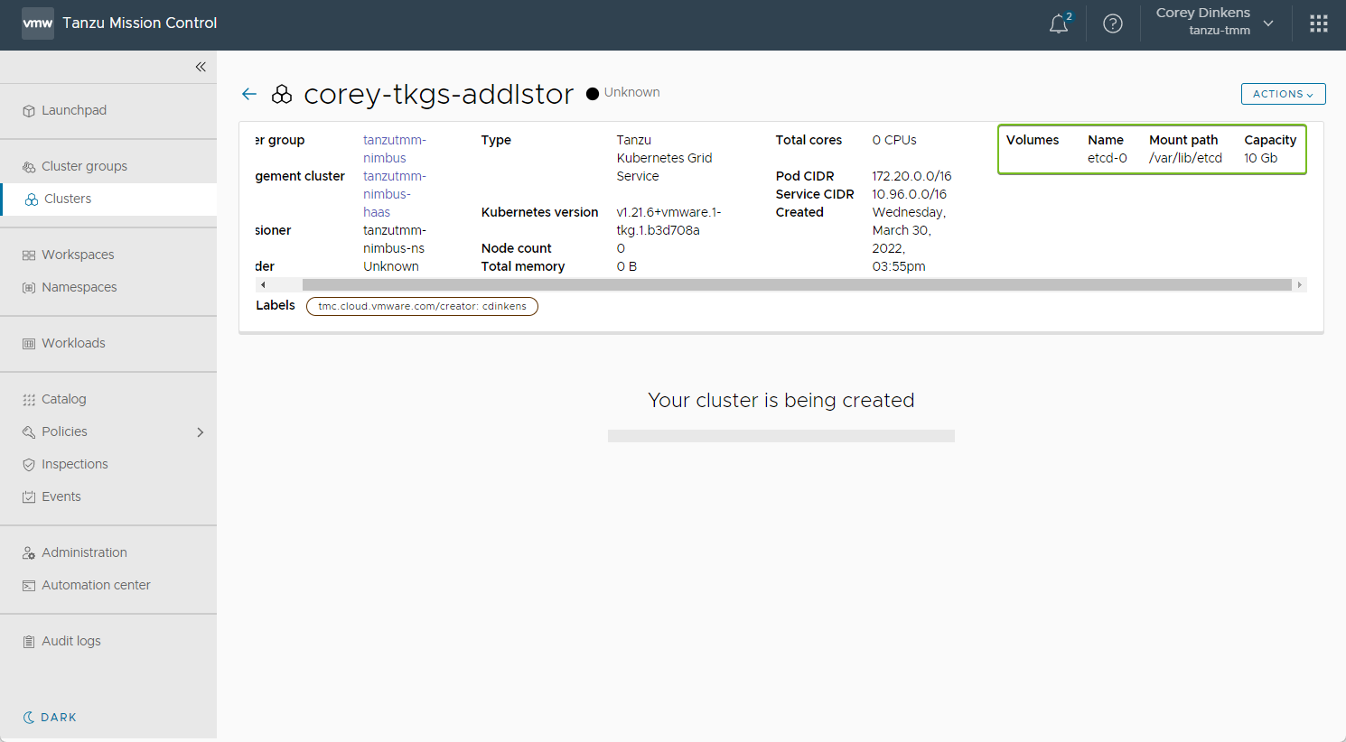Click the Workloads sidebar icon
Image resolution: width=1346 pixels, height=742 pixels.
pyautogui.click(x=29, y=344)
